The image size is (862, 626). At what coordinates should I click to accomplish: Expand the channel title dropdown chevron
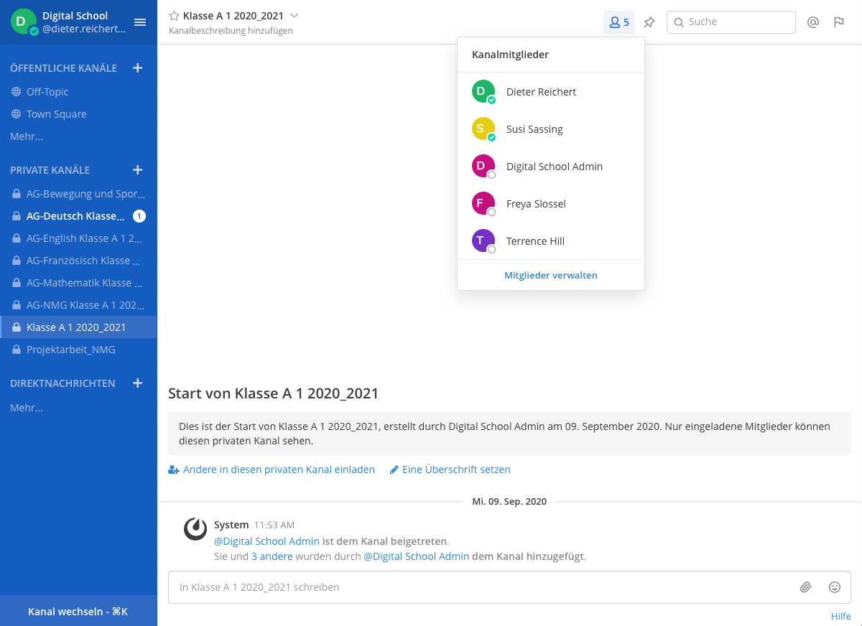(294, 16)
